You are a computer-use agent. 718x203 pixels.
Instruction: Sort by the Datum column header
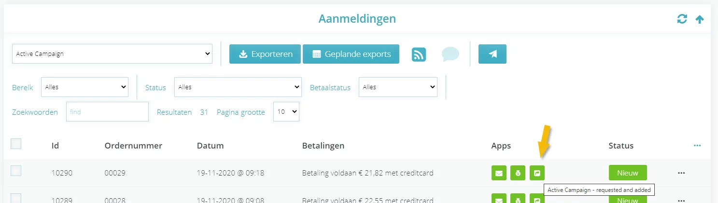[210, 146]
